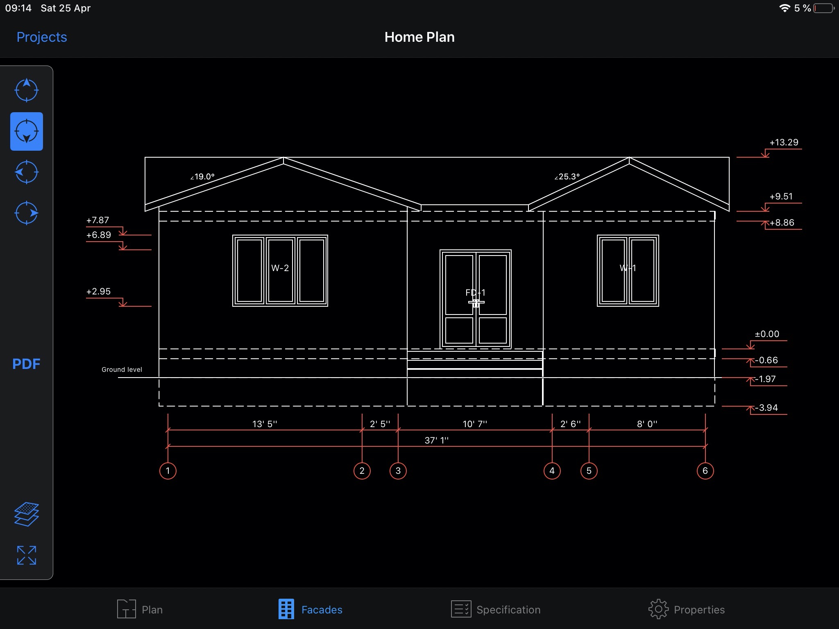Tap axis marker number 6

click(x=705, y=471)
